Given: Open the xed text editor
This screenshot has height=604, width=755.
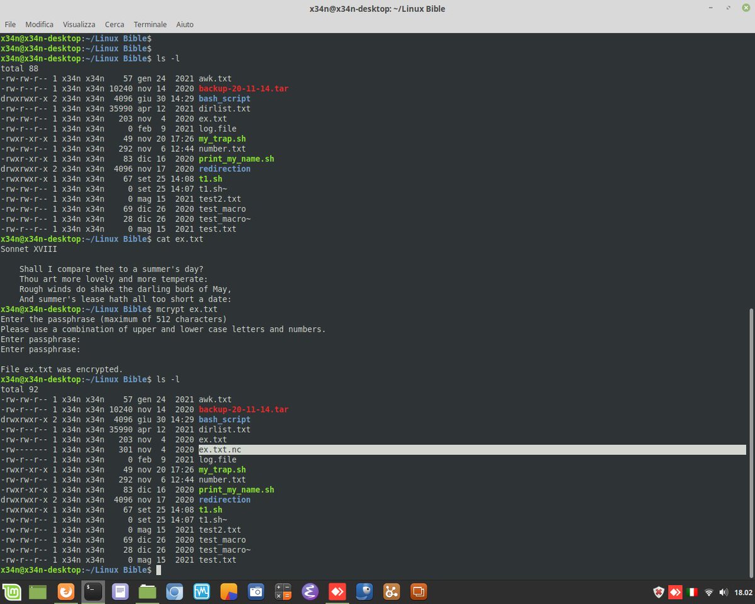Looking at the screenshot, I should 120,591.
